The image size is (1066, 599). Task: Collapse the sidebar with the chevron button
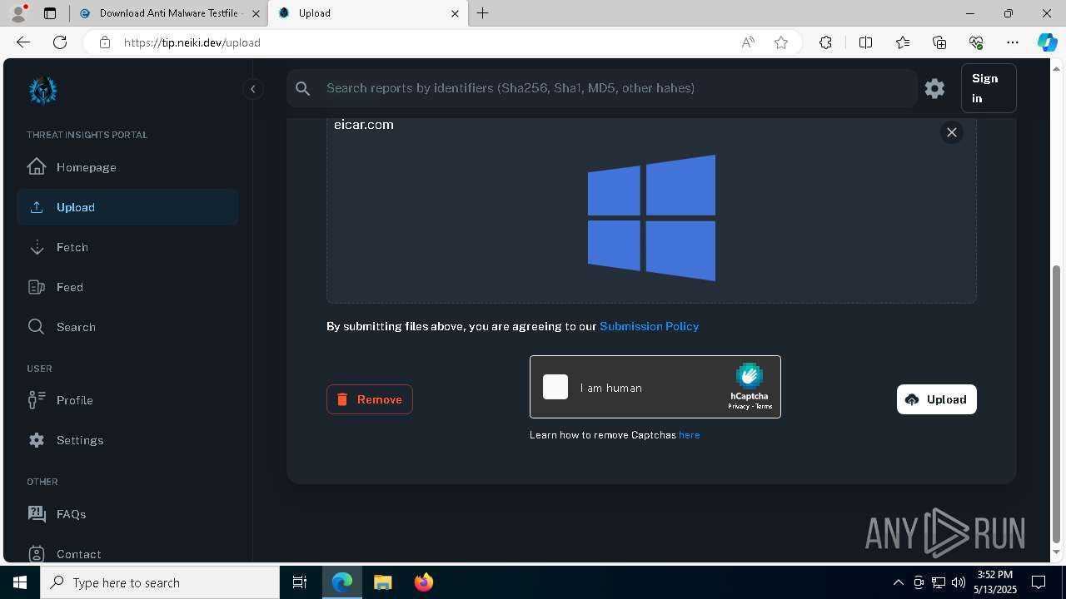[252, 89]
